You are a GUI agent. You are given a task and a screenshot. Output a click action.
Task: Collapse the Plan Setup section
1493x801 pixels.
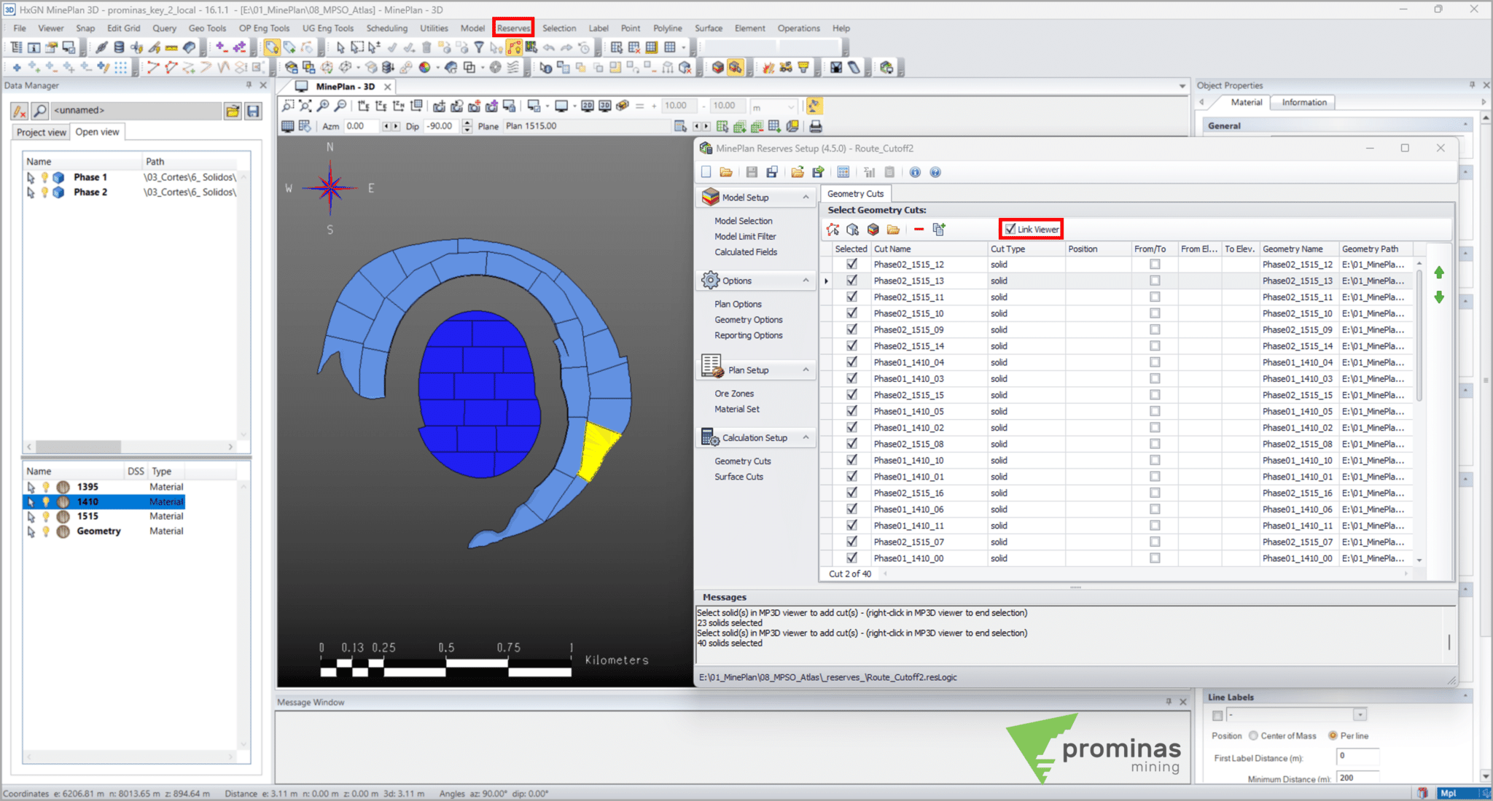click(806, 370)
